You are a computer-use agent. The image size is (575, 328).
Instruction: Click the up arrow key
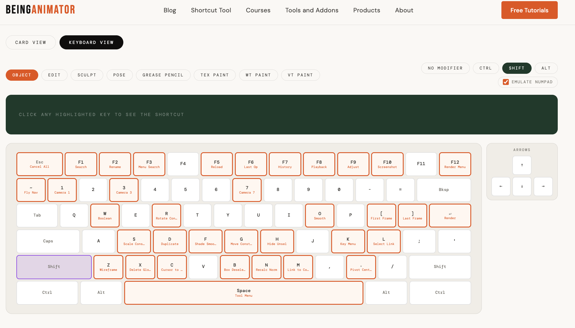coord(522,165)
